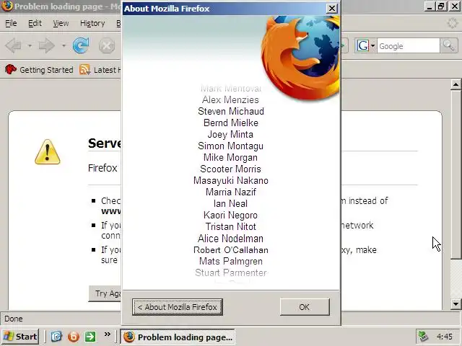Click the Forward arrow in Firefox toolbar
This screenshot has height=346, width=462.
click(x=47, y=45)
